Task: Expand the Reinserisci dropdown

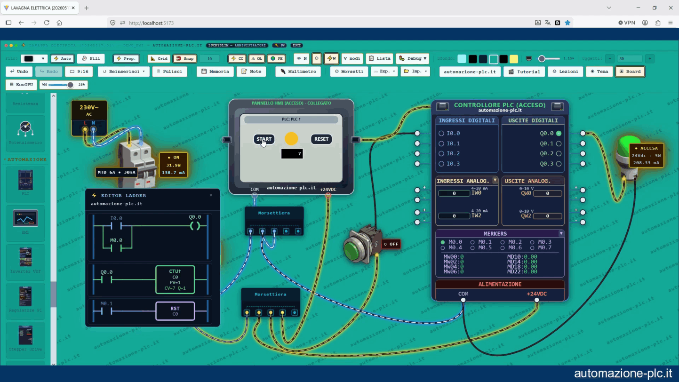Action: click(124, 72)
